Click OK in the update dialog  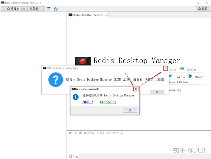click(x=130, y=110)
